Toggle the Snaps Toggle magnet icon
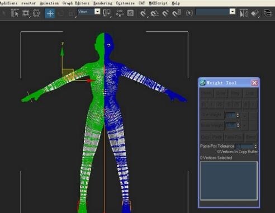This screenshot has width=275, height=213. pos(143,13)
